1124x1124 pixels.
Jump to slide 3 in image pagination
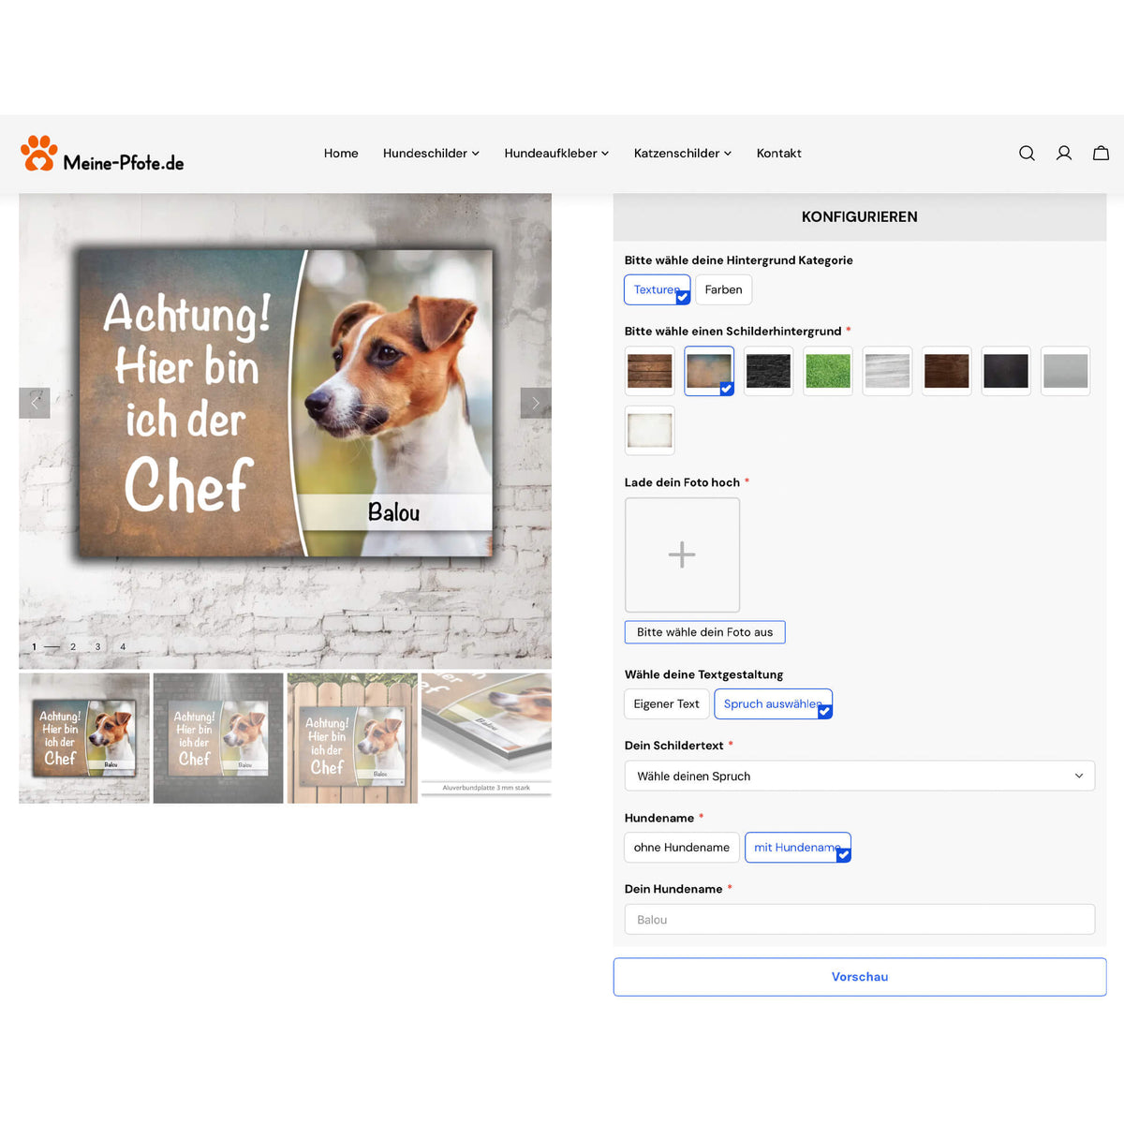[97, 647]
